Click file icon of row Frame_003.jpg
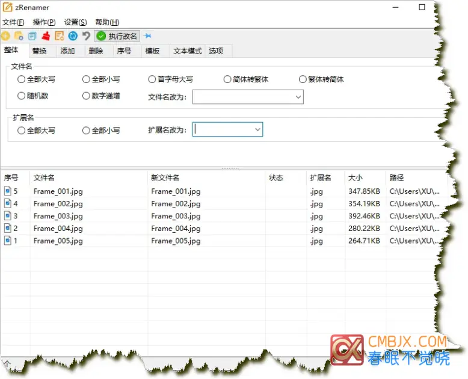 click(8, 216)
